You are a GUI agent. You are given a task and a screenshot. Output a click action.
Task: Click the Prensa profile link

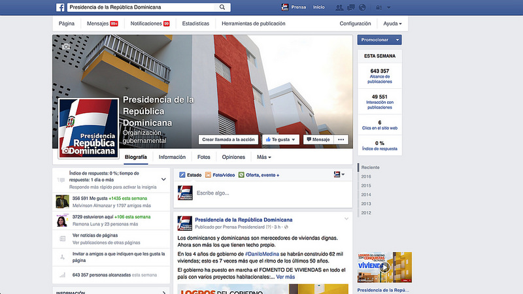[x=299, y=7]
